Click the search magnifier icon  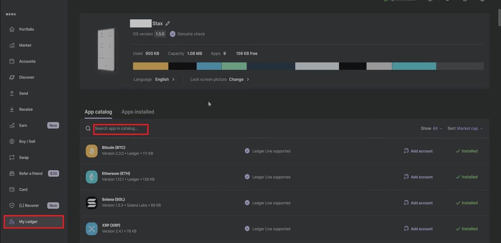click(x=88, y=129)
